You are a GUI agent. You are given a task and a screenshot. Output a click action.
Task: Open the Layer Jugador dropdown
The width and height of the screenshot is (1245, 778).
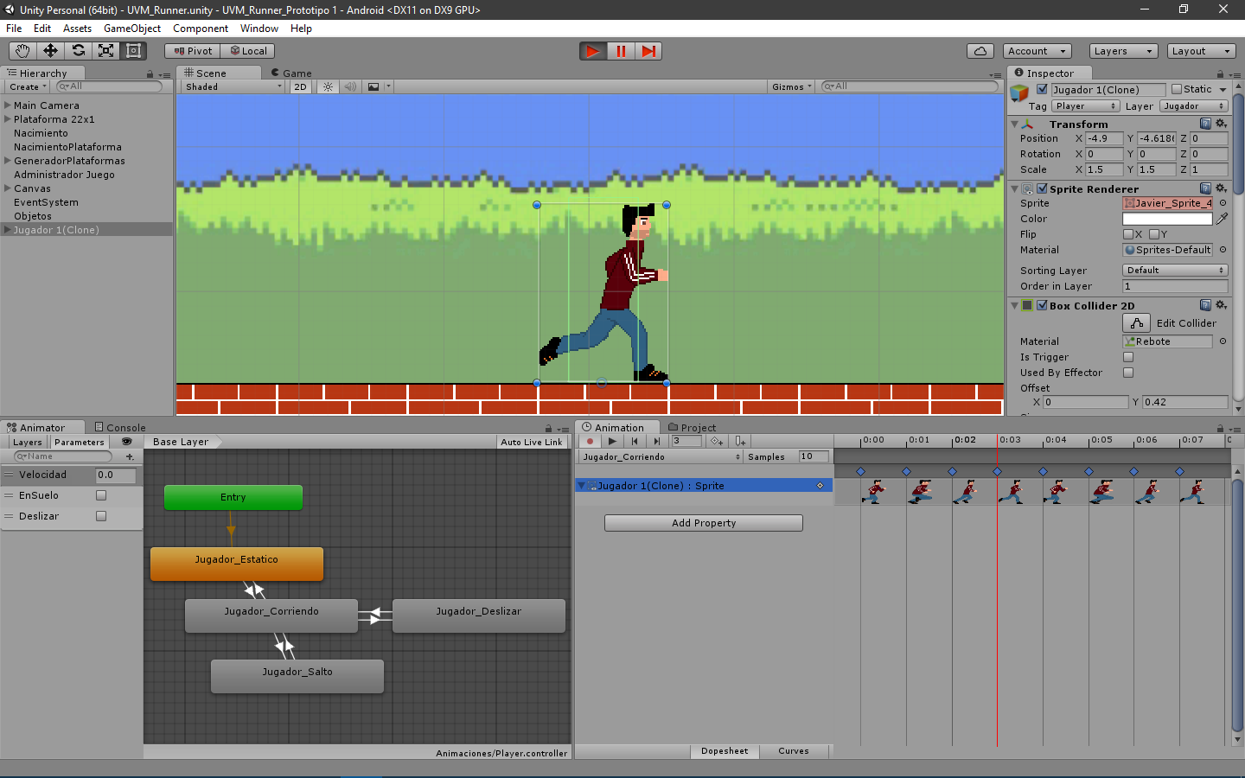[x=1193, y=106]
